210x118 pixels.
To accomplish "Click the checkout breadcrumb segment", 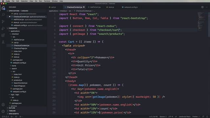I will [x=63, y=11].
